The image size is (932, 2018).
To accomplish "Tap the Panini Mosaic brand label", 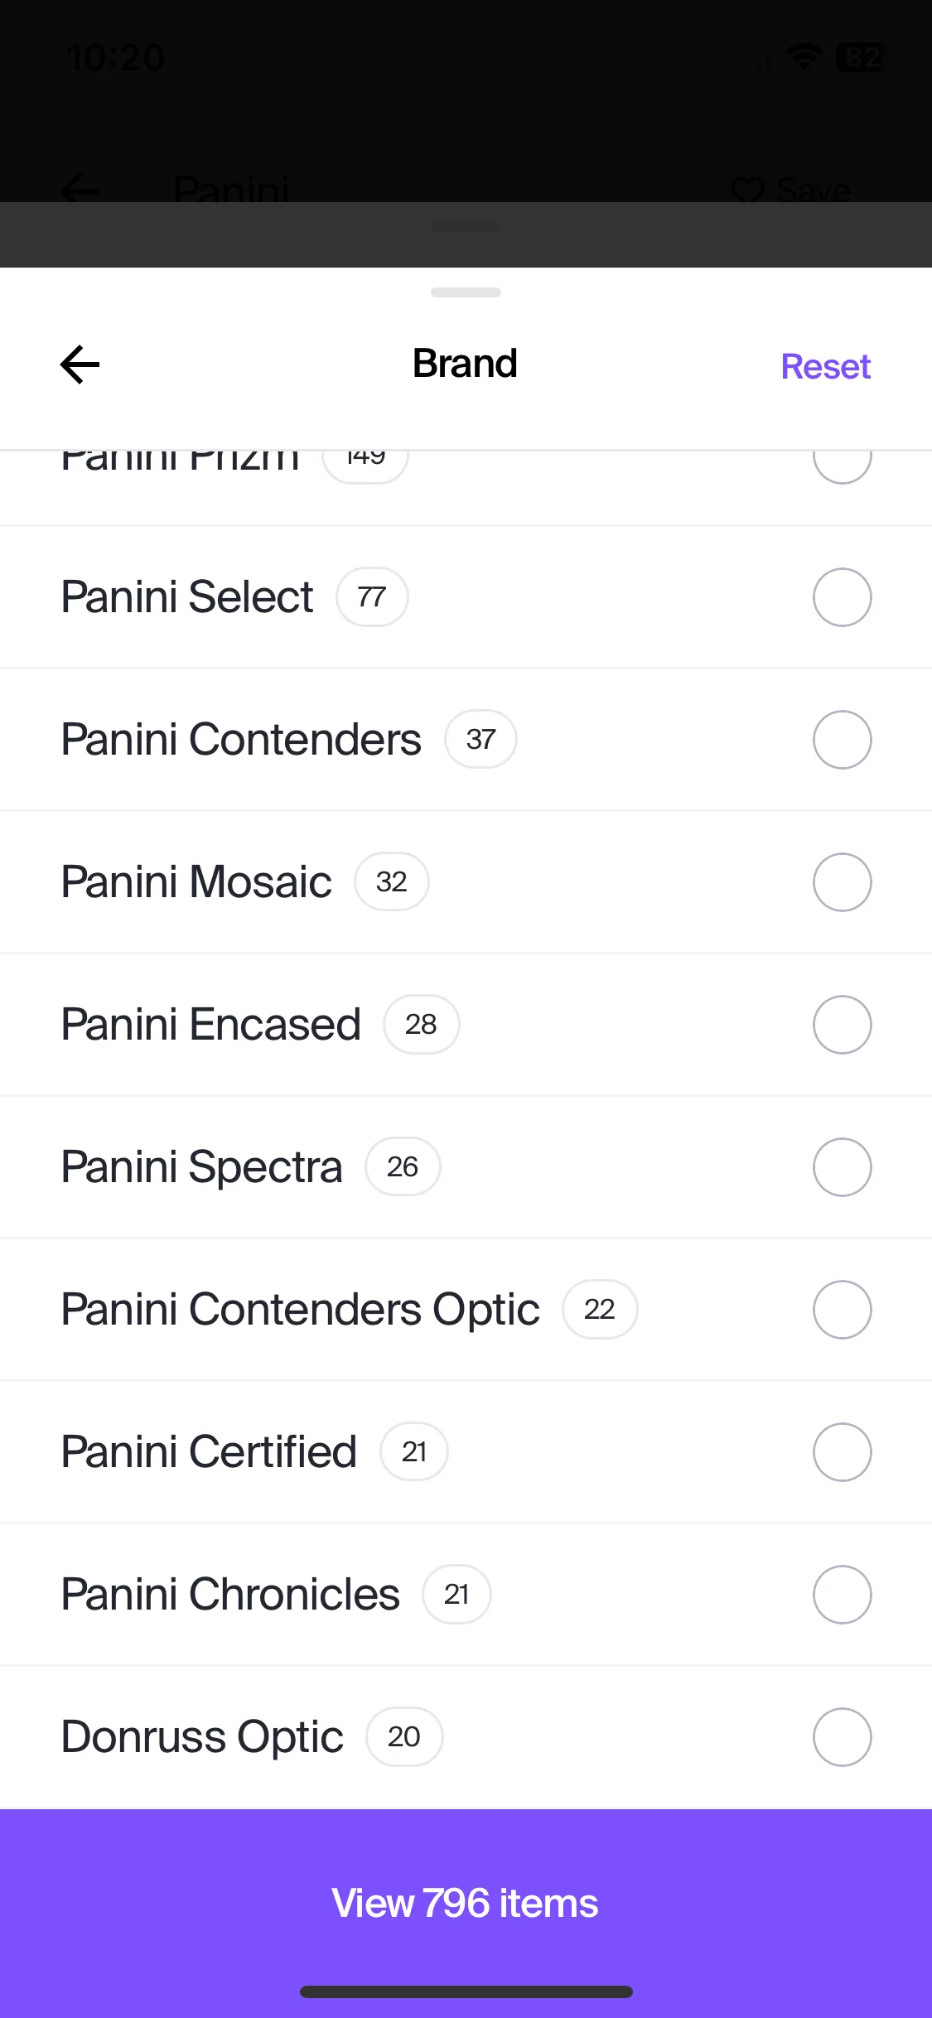I will (196, 881).
